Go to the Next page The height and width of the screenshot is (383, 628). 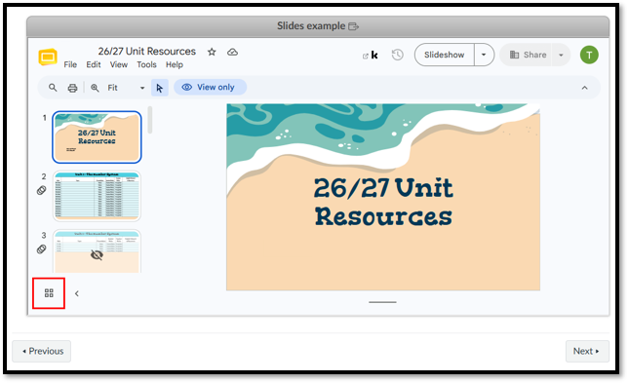tap(587, 352)
